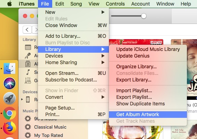
Task: Select Organize Library…
Action: 148,67
